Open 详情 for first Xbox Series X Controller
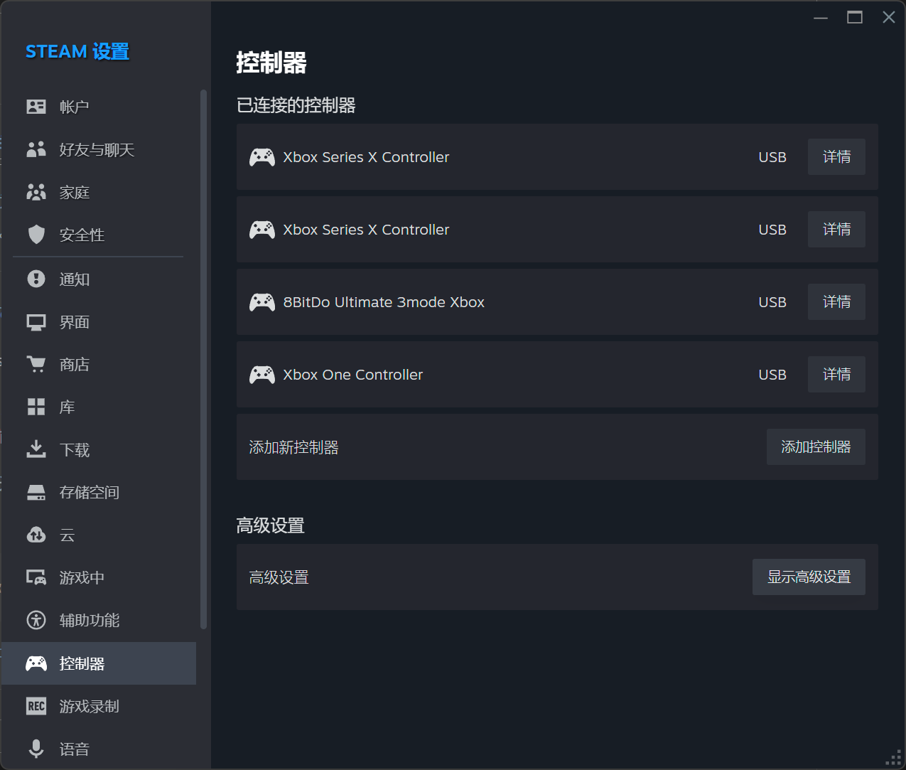This screenshot has width=906, height=770. (x=836, y=157)
